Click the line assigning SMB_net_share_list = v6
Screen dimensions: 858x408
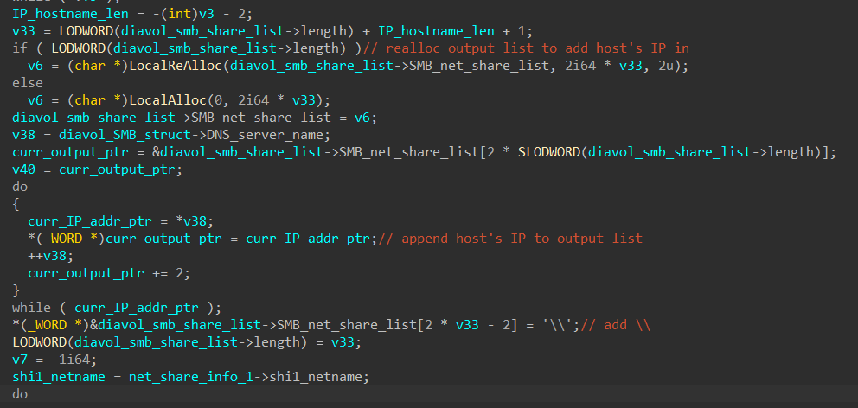tap(195, 118)
